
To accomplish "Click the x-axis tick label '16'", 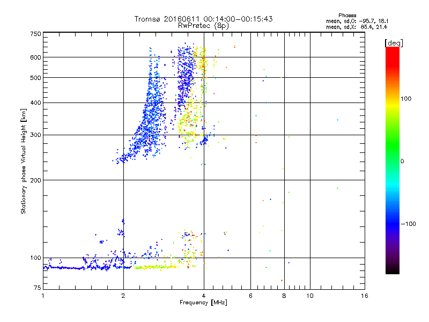I will [365, 296].
